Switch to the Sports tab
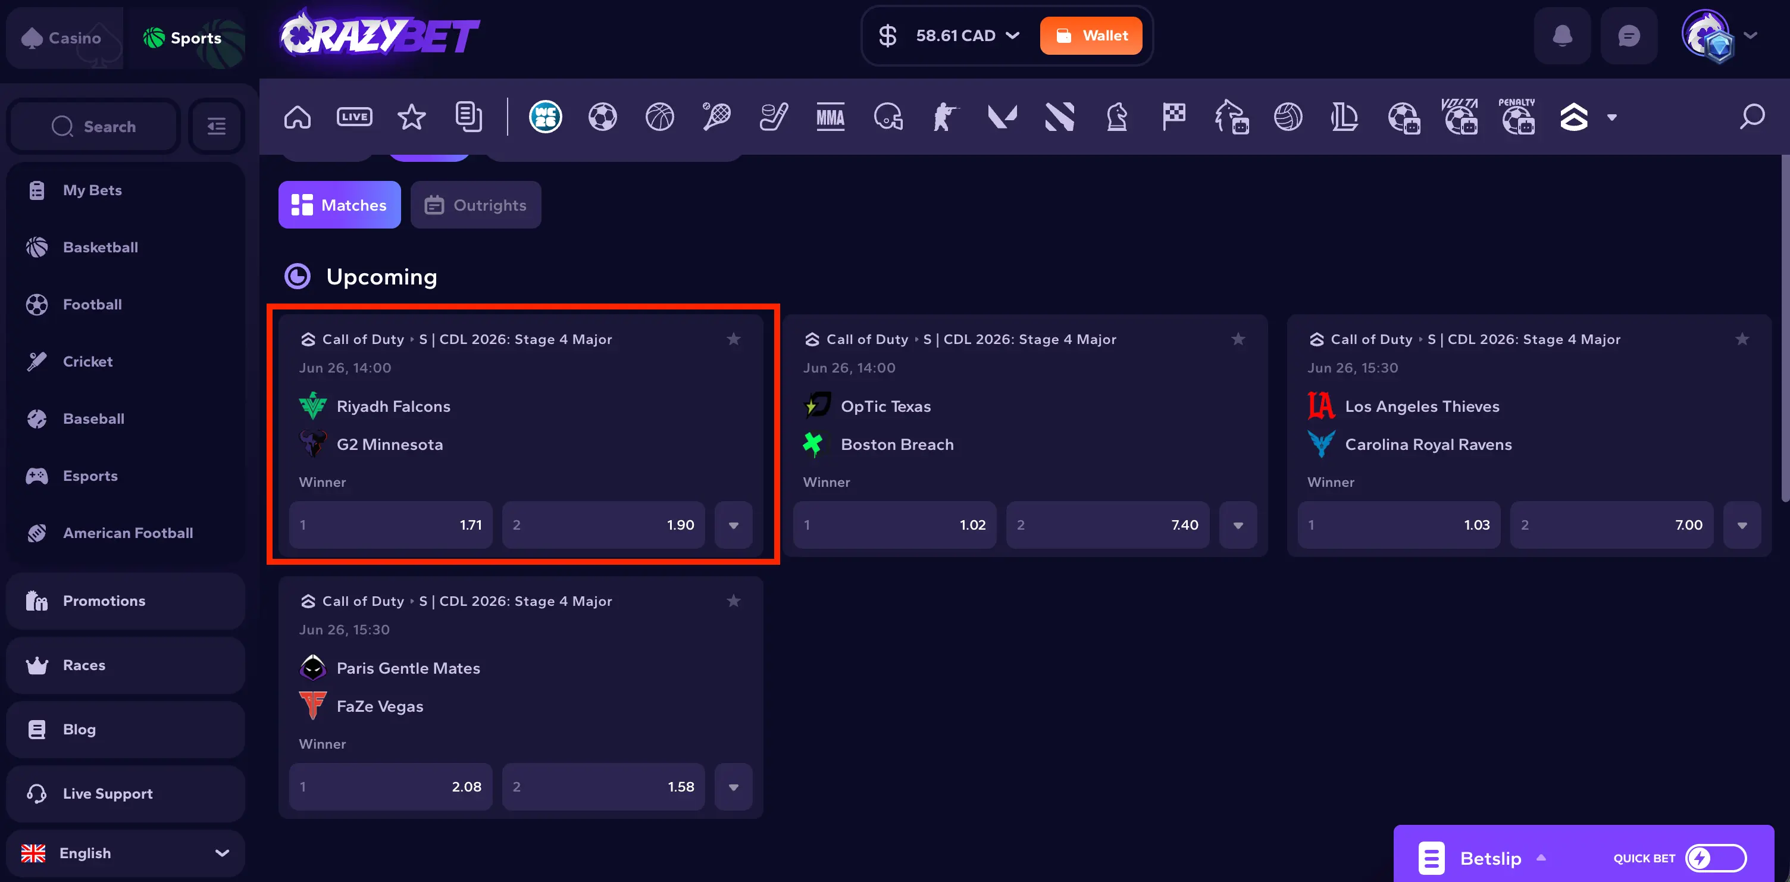The width and height of the screenshot is (1790, 882). [x=187, y=37]
